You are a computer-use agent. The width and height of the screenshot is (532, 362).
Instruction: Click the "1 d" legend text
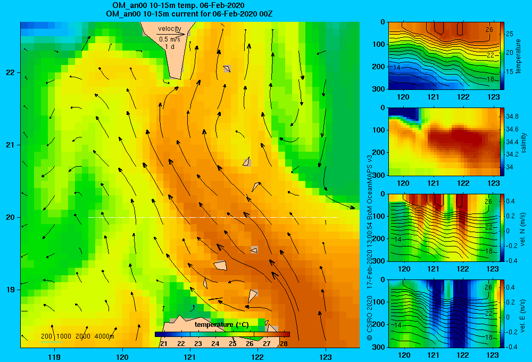click(x=170, y=46)
